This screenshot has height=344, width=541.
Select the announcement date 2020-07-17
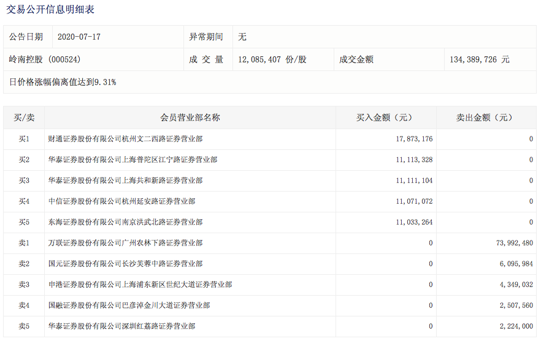[x=79, y=37]
